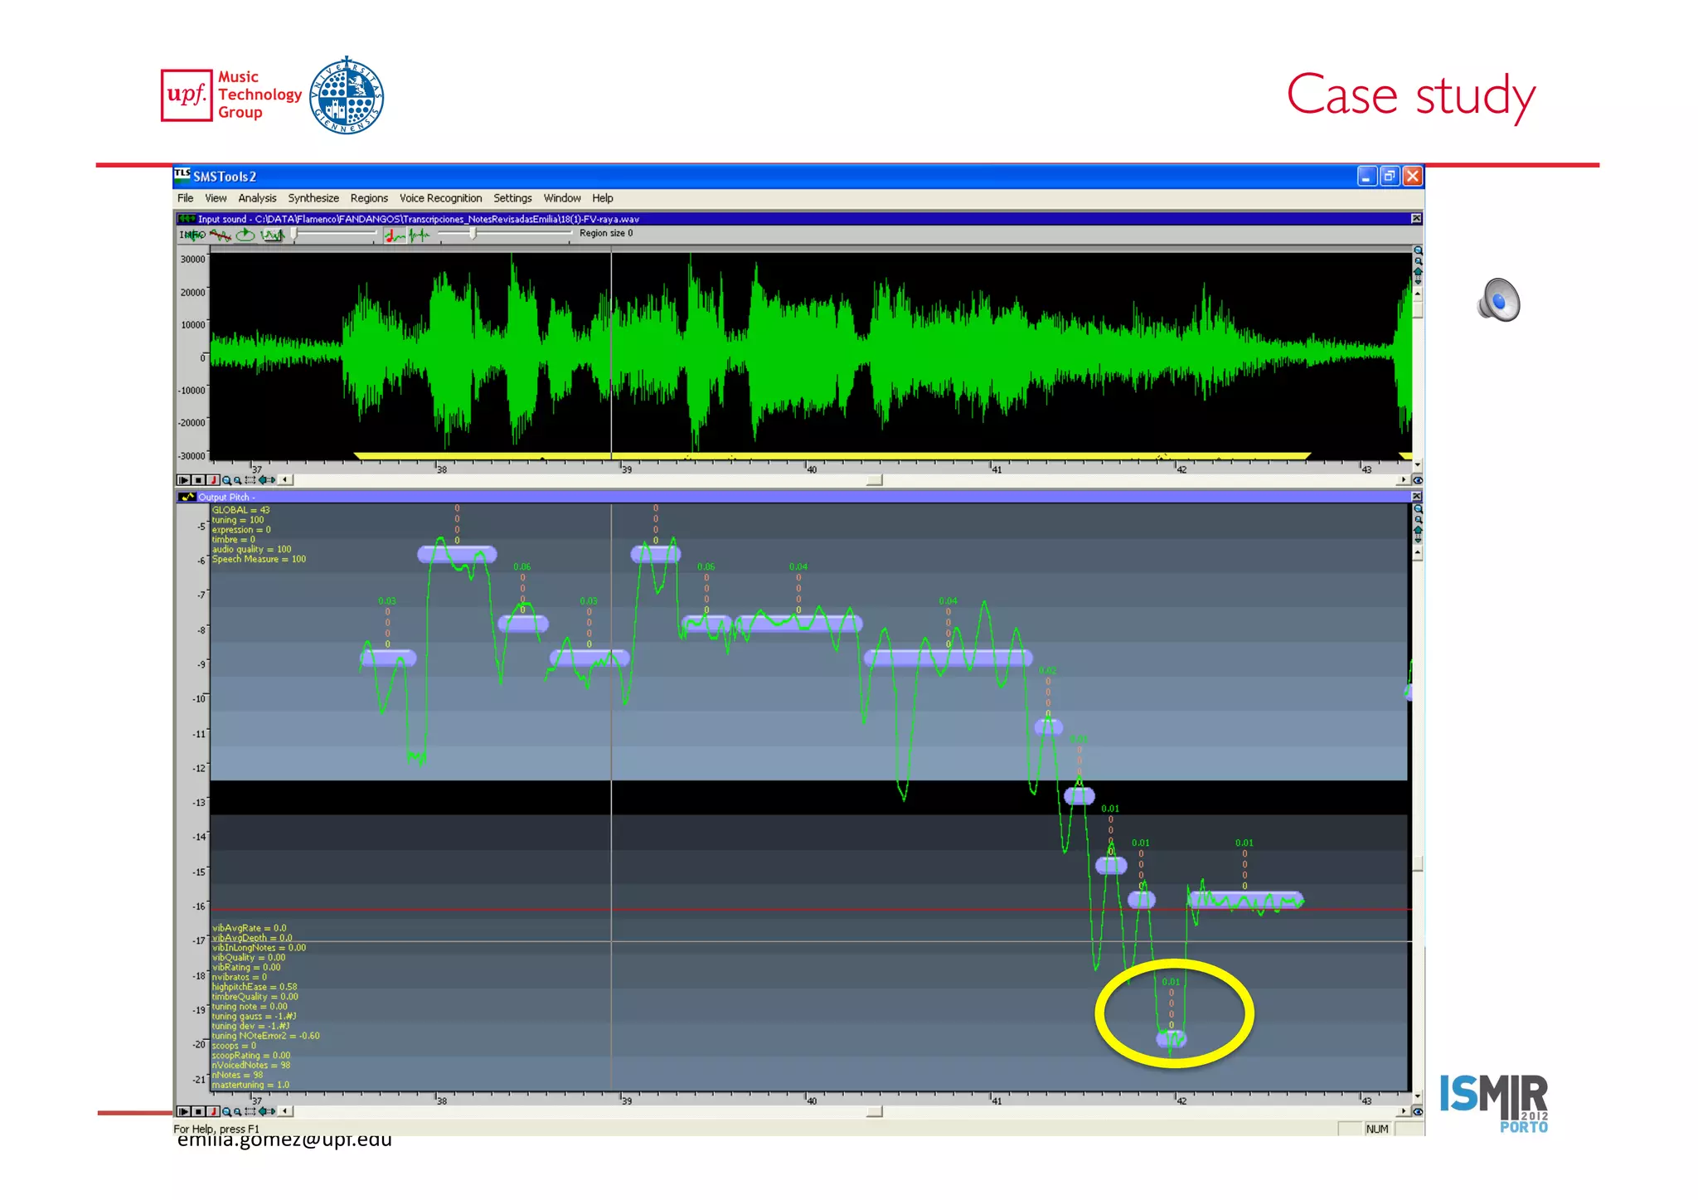
Task: Click selection zoom icon under Output Pitch
Action: [x=250, y=1111]
